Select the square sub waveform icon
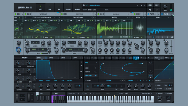 pyautogui.click(x=16, y=33)
